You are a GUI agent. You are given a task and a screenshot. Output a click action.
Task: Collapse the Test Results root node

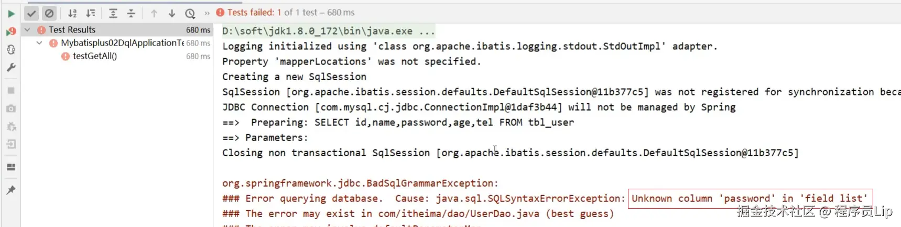[x=27, y=30]
